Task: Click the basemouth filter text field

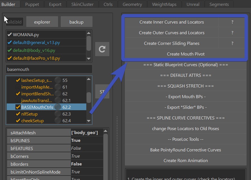Action: coord(49,69)
